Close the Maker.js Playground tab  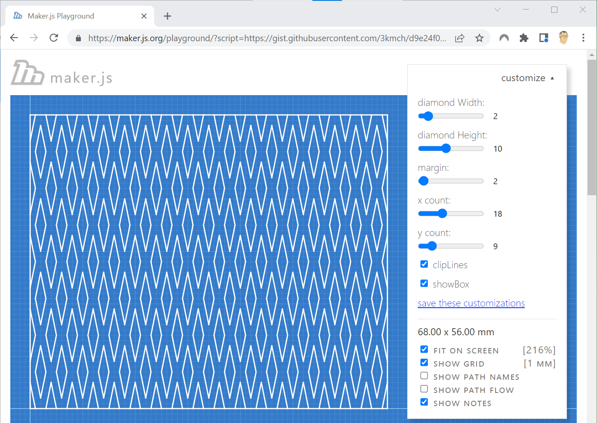pyautogui.click(x=144, y=16)
